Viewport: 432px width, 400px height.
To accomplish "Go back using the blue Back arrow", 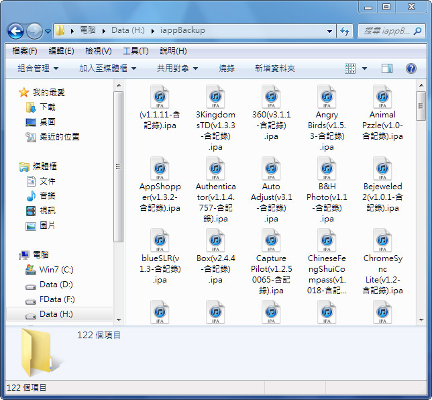I will tap(15, 31).
